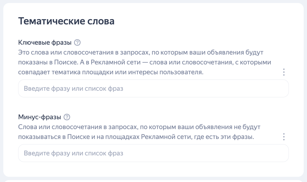This screenshot has height=182, width=307.
Task: Click the next card below Тематические слова
Action: [153, 181]
